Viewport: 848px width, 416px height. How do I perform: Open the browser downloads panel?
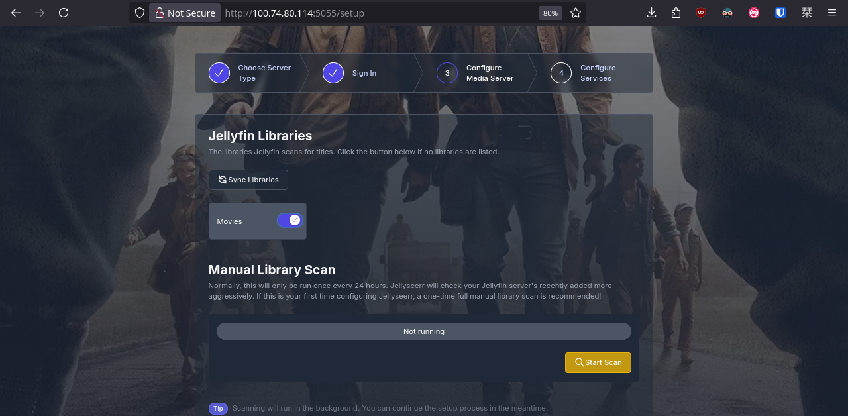(652, 13)
